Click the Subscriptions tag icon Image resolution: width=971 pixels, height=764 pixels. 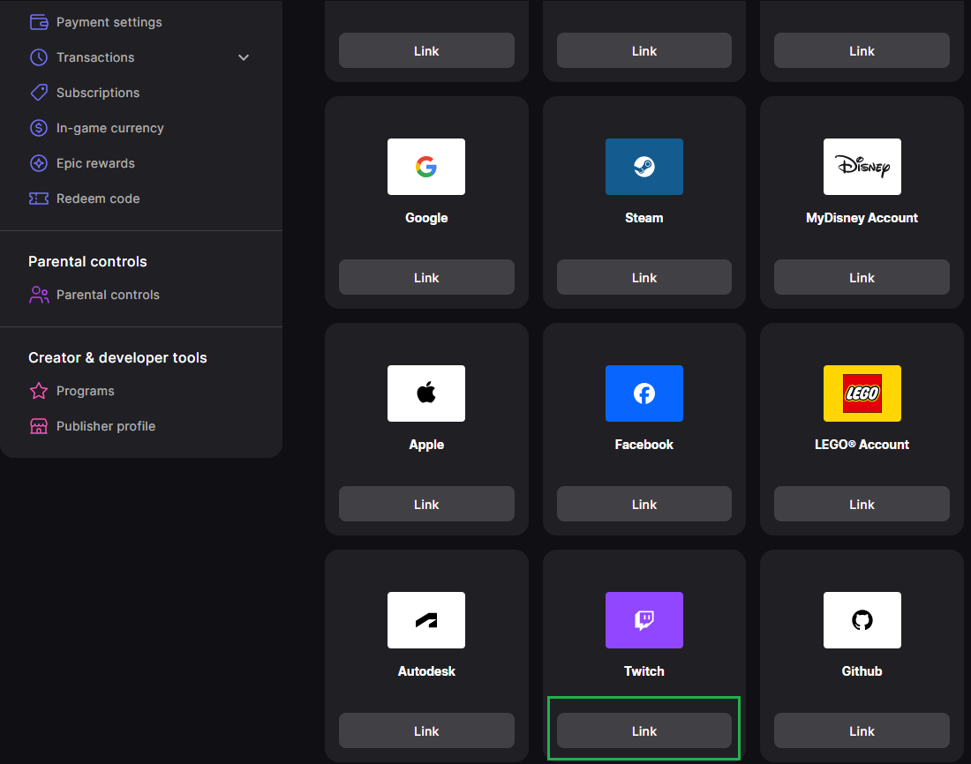tap(39, 93)
